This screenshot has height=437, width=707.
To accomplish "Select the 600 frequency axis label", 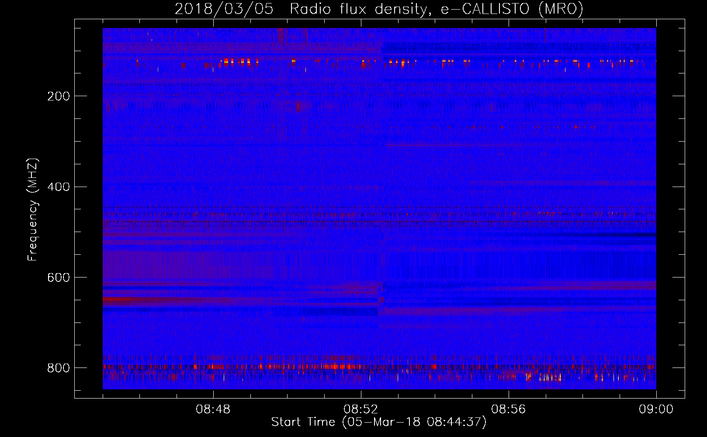I will (59, 277).
